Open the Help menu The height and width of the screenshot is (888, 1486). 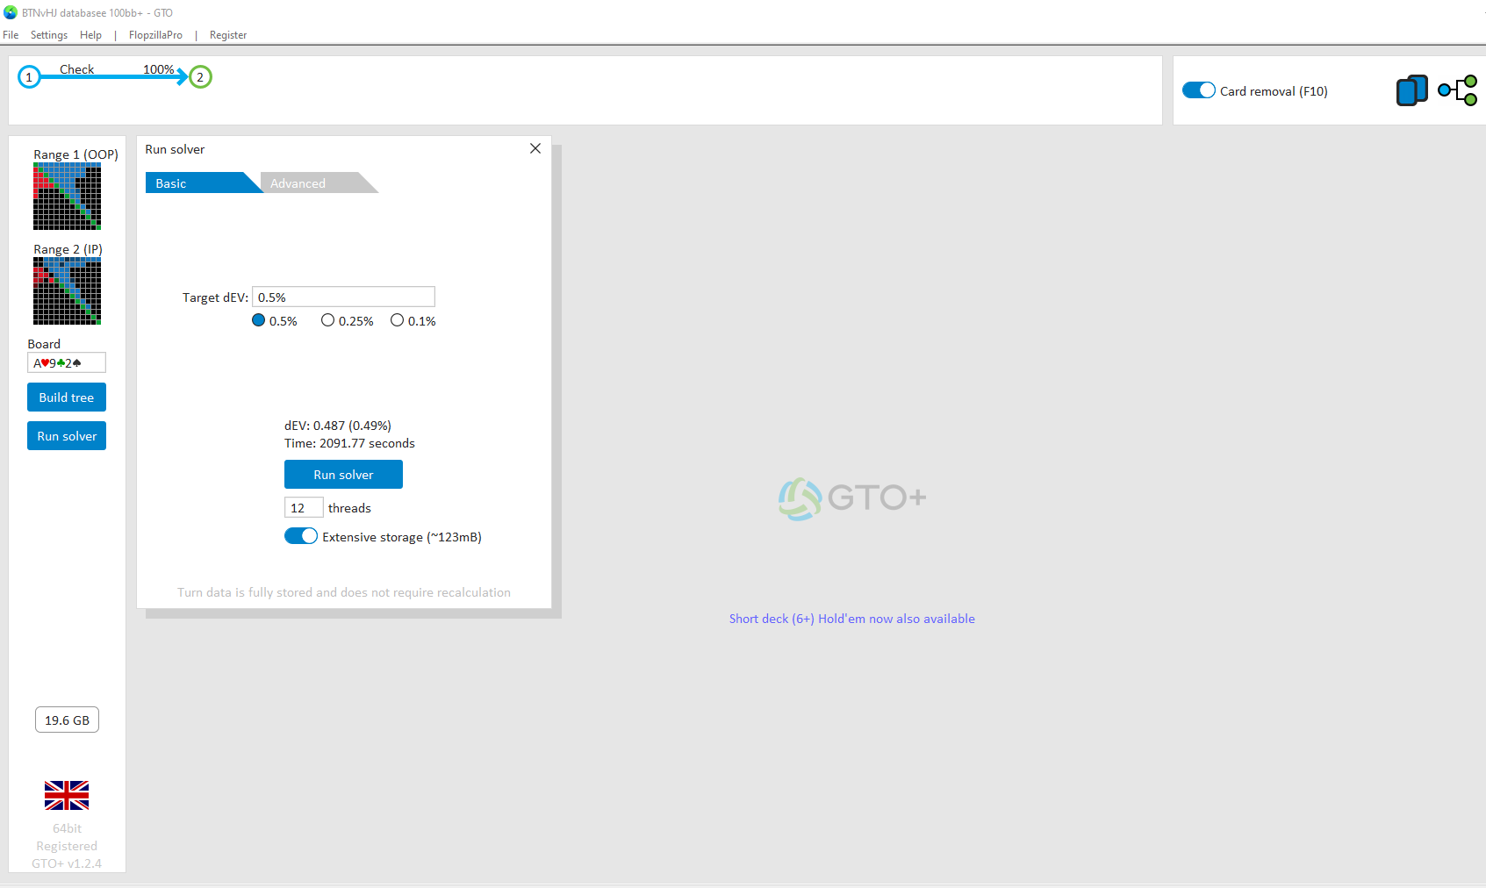[90, 35]
